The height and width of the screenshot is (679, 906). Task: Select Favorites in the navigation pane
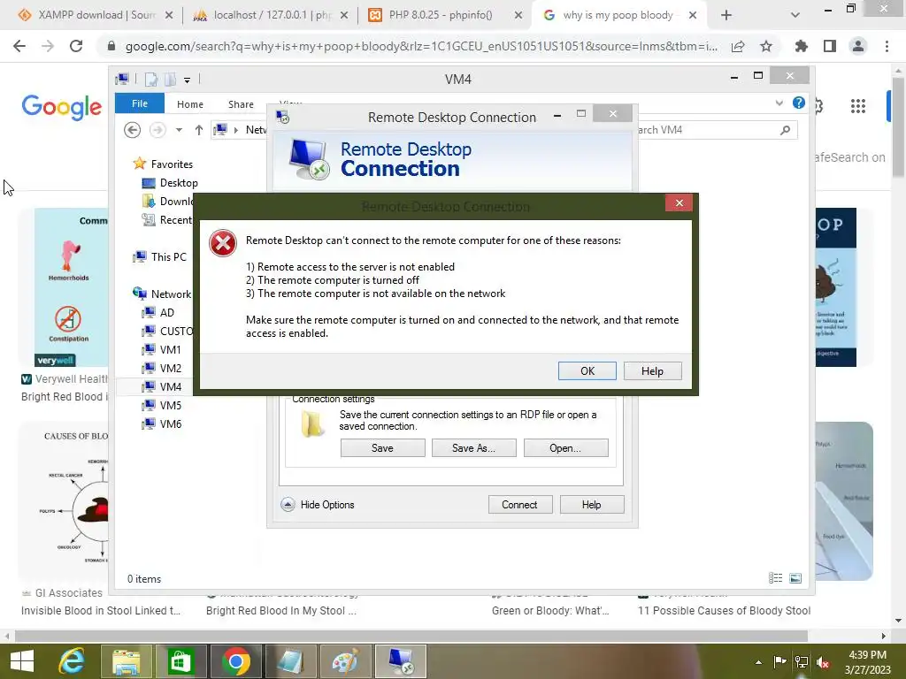[x=163, y=164]
